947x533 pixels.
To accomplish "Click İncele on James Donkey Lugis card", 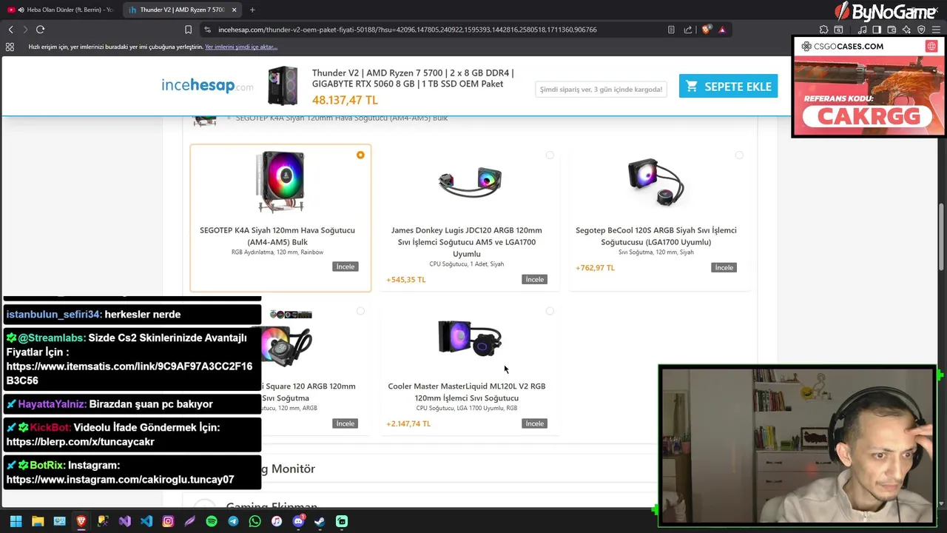I will tap(535, 279).
